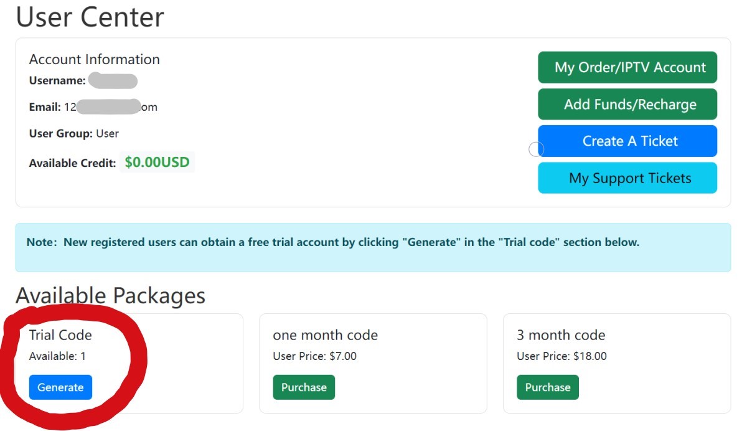
Task: Select the Trial Code package title
Action: [60, 335]
